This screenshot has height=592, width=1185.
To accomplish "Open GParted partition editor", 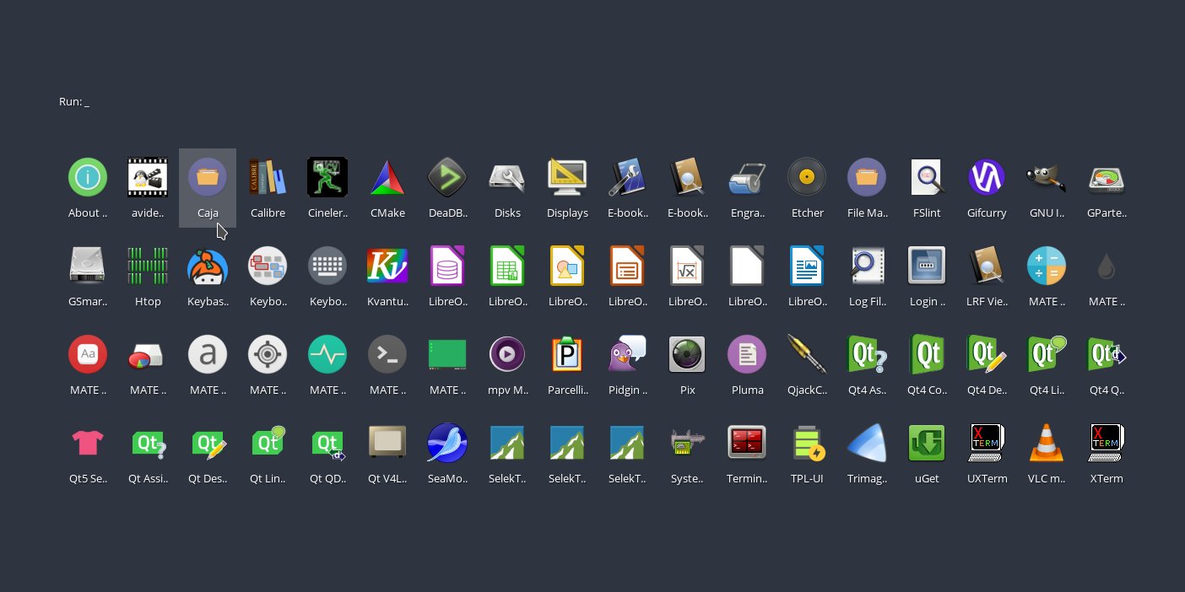I will pyautogui.click(x=1107, y=188).
